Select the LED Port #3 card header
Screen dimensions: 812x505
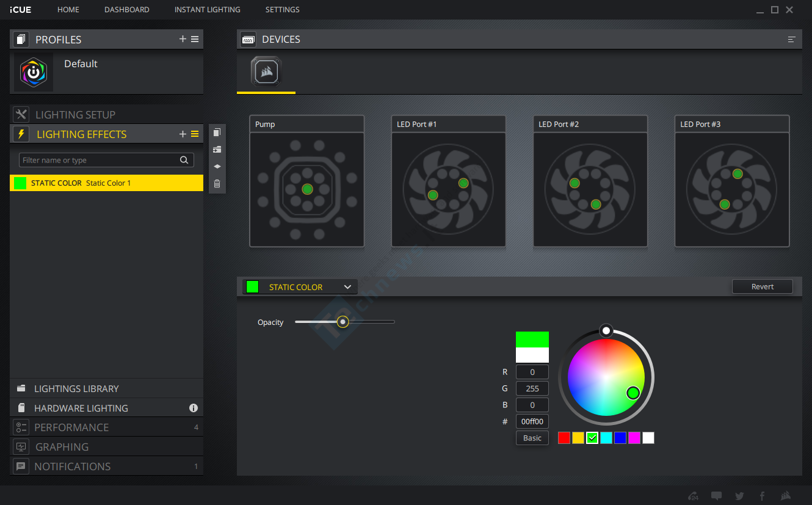pyautogui.click(x=732, y=124)
